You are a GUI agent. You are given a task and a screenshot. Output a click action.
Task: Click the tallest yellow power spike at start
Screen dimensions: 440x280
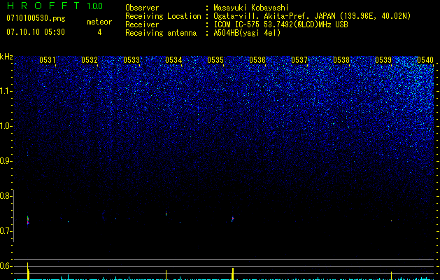pos(28,271)
